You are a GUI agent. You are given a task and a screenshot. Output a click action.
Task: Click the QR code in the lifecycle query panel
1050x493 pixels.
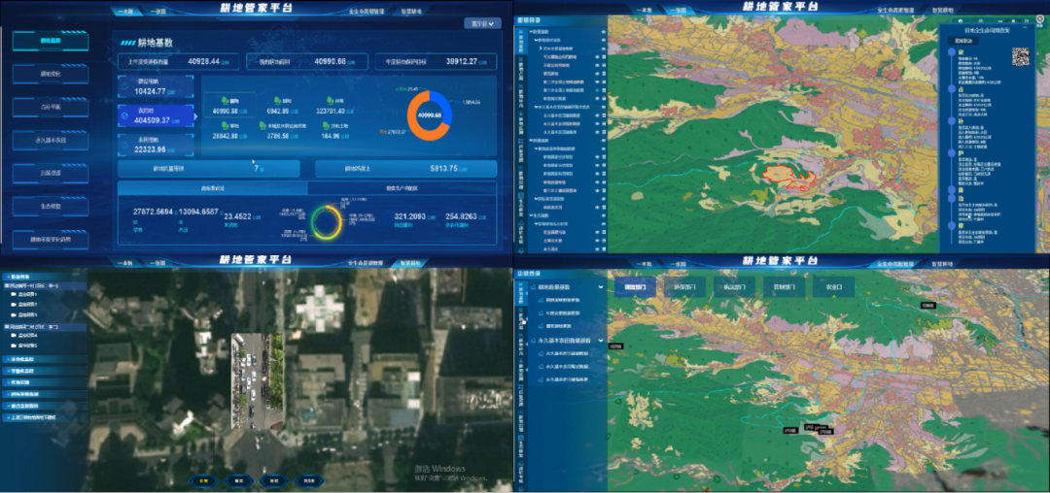(x=1021, y=57)
